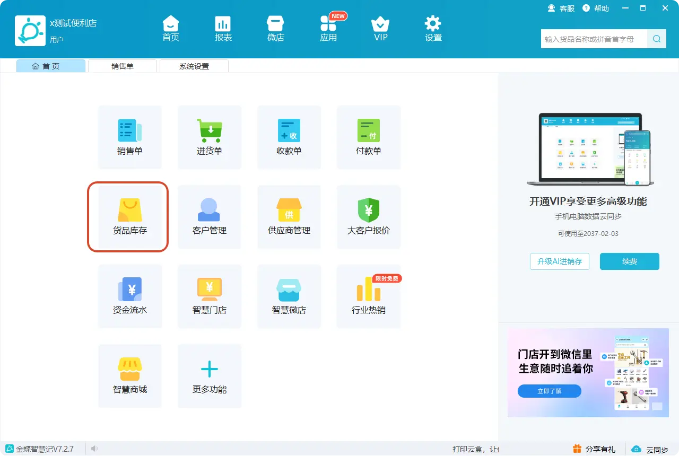Screen dimensions: 679x456
Task: Open 行业热销 hot sales tile
Action: click(x=369, y=296)
